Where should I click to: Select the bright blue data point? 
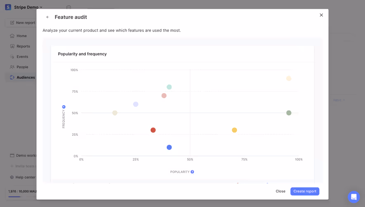[169, 147]
